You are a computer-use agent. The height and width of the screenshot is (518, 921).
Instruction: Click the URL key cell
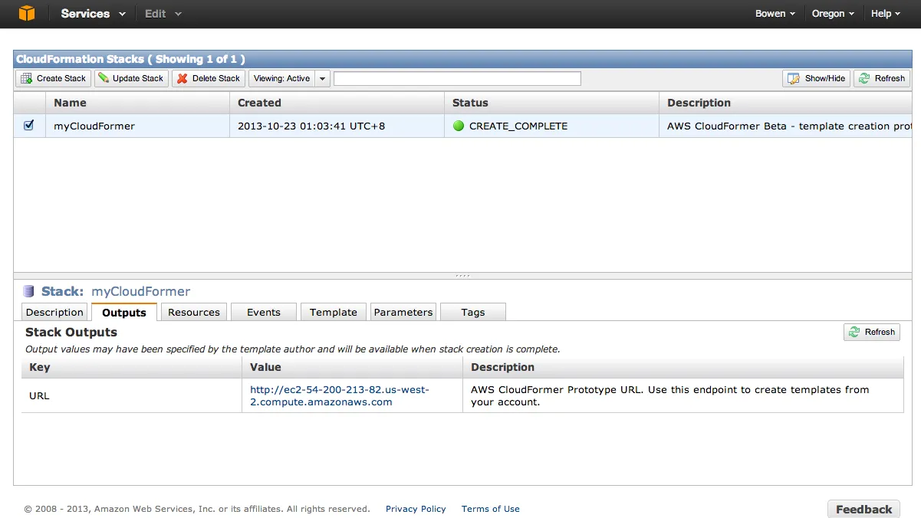click(x=131, y=395)
